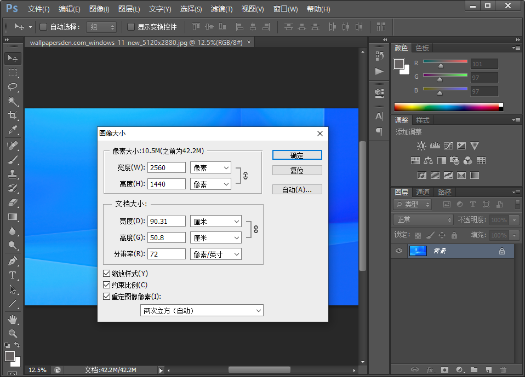Select the Eyedropper tool
525x377 pixels.
coord(13,130)
